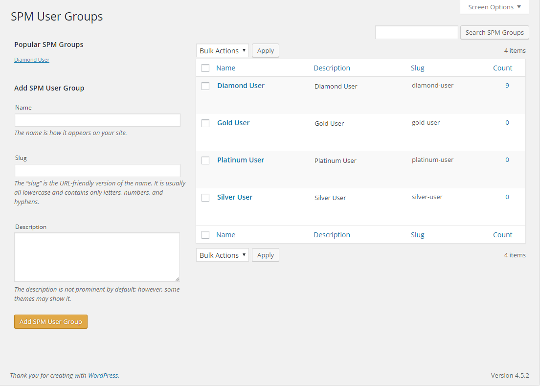Click the diamond-user slug text

point(432,86)
